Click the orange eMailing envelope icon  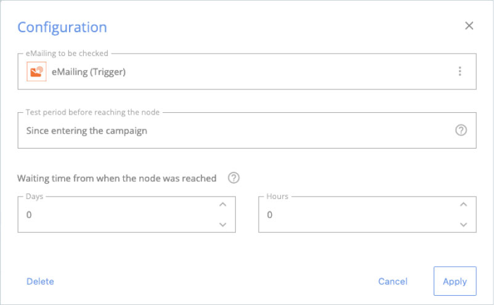[x=36, y=71]
